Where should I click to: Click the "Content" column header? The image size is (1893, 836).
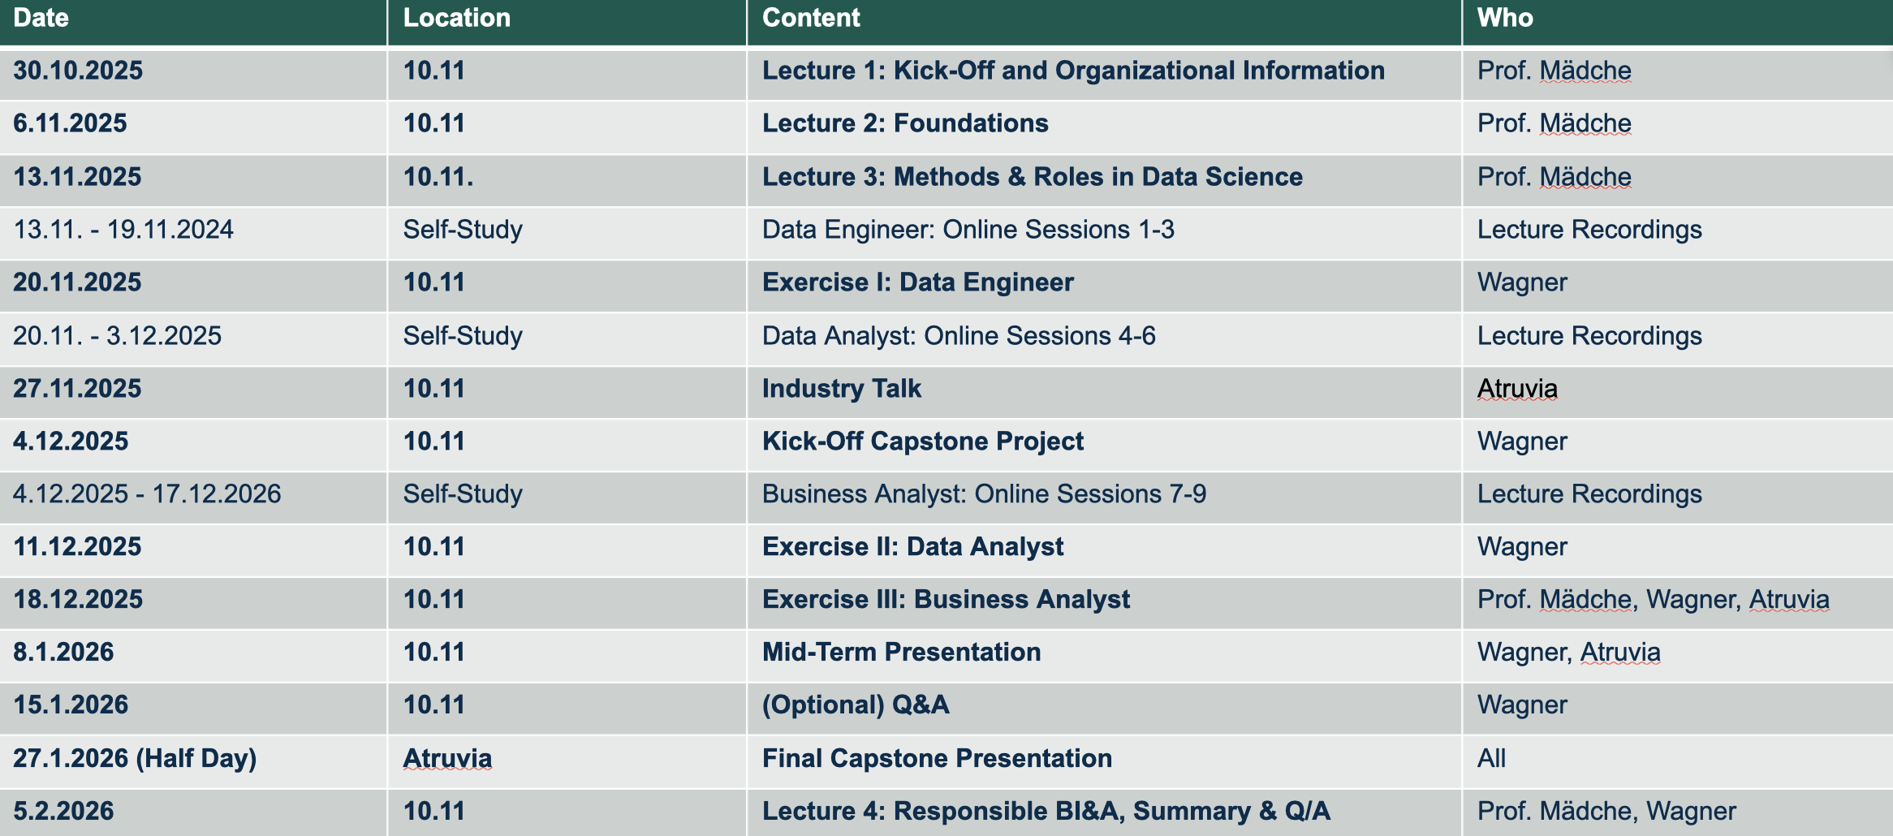tap(811, 18)
